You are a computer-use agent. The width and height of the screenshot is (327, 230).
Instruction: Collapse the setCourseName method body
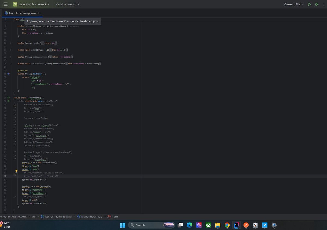coord(11,64)
